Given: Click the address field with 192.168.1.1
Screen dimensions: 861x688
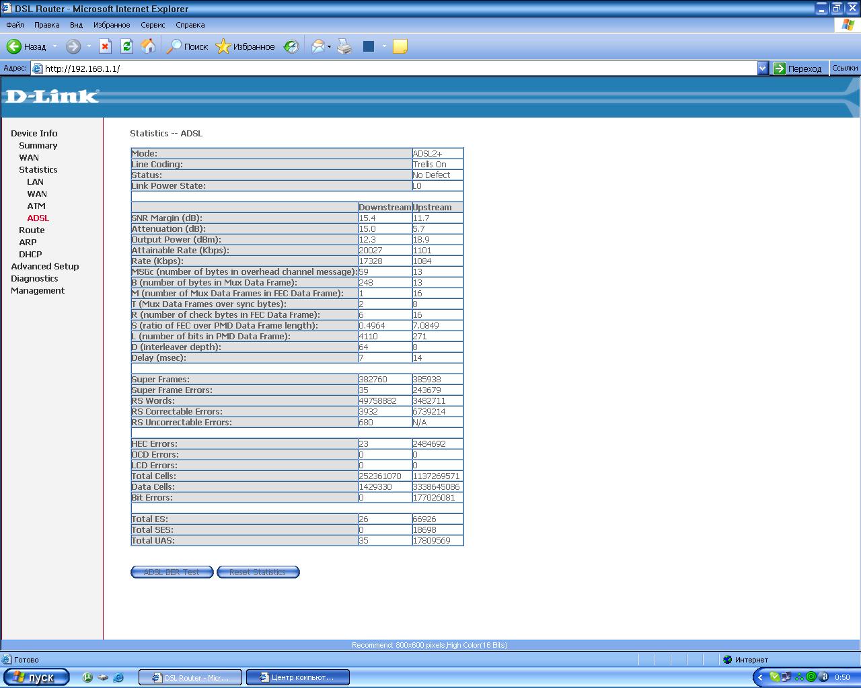Looking at the screenshot, I should [x=397, y=68].
